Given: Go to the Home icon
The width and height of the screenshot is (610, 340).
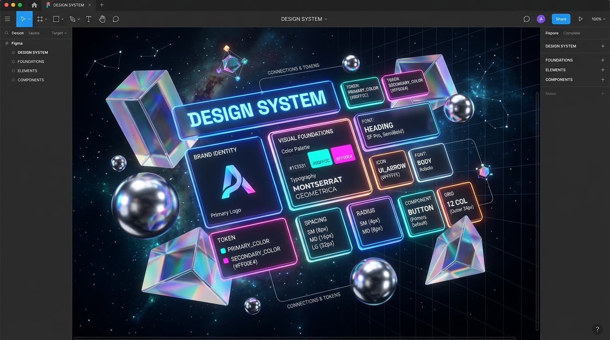Looking at the screenshot, I should click(x=34, y=5).
